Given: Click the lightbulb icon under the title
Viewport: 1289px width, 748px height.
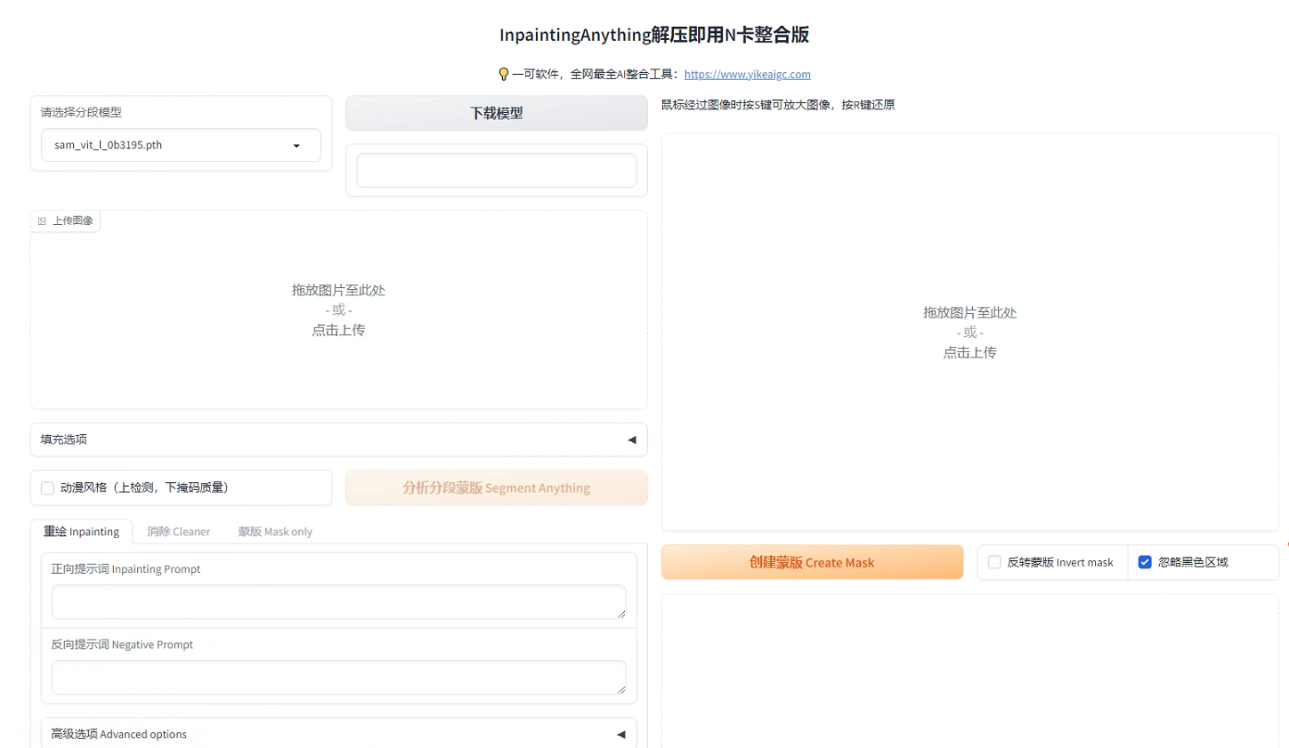Looking at the screenshot, I should pyautogui.click(x=503, y=75).
